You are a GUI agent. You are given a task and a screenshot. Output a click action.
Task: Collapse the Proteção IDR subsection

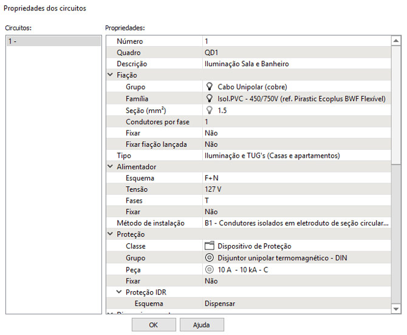click(120, 292)
